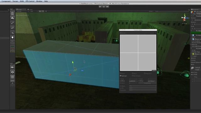
Task: Open material dropdown in Texture Editor
Action: click(x=138, y=33)
